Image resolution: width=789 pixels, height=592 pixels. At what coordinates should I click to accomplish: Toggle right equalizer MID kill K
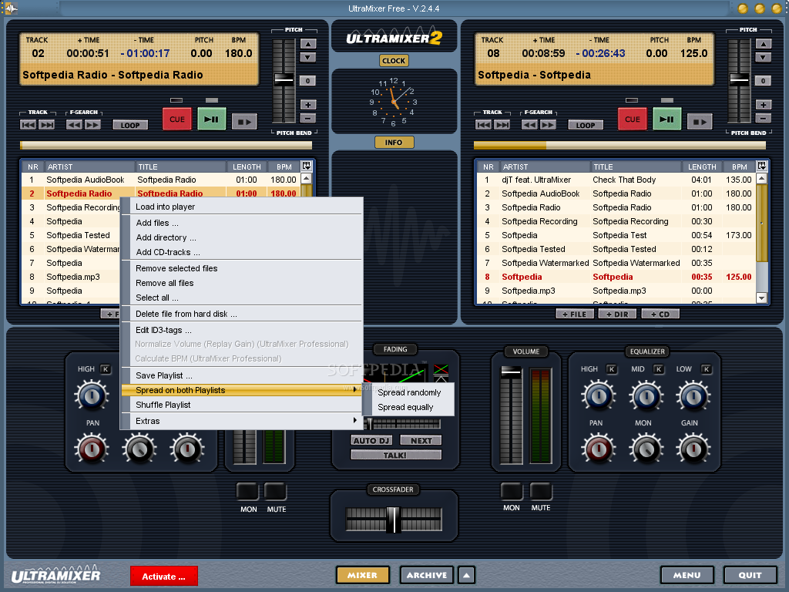coord(658,369)
